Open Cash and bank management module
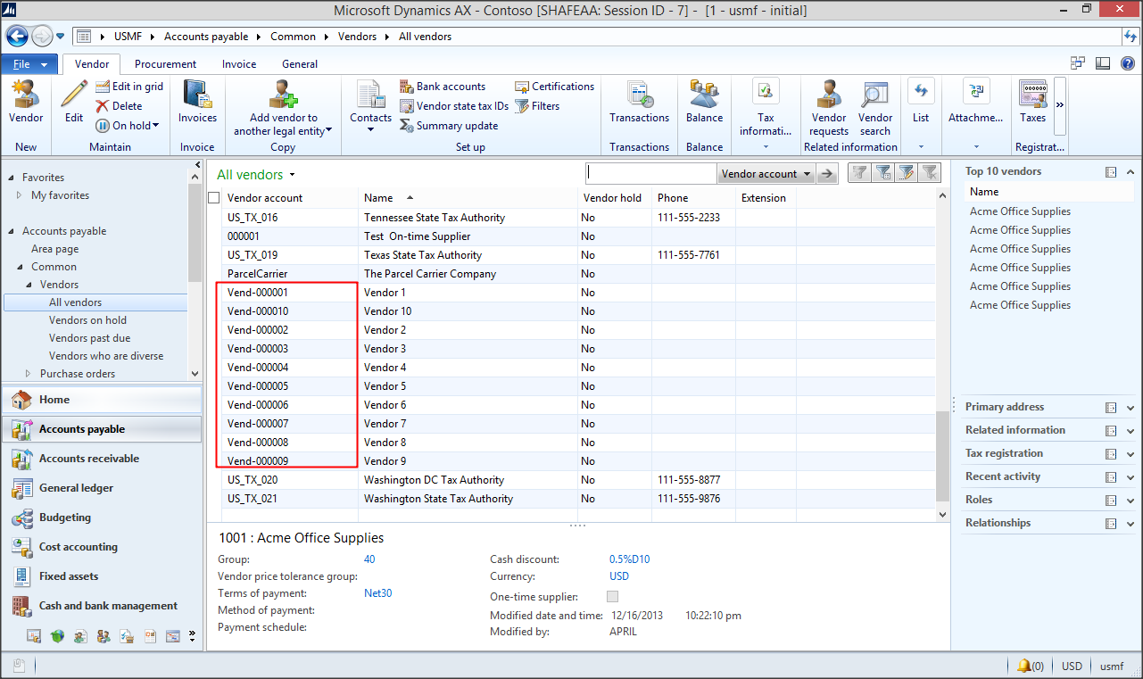The width and height of the screenshot is (1143, 679). click(103, 606)
